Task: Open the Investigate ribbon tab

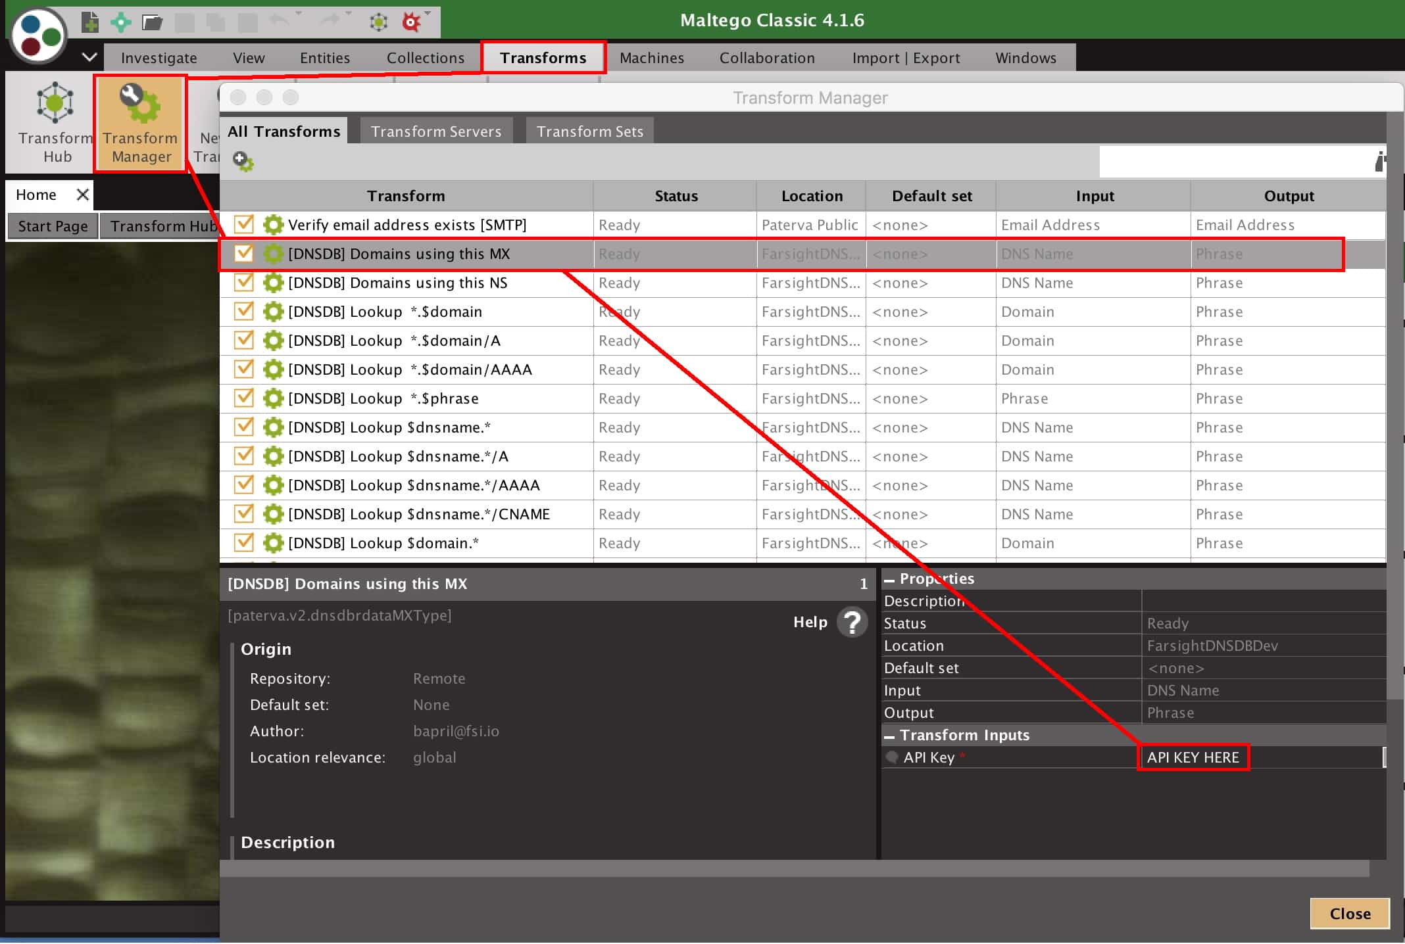Action: 159,58
